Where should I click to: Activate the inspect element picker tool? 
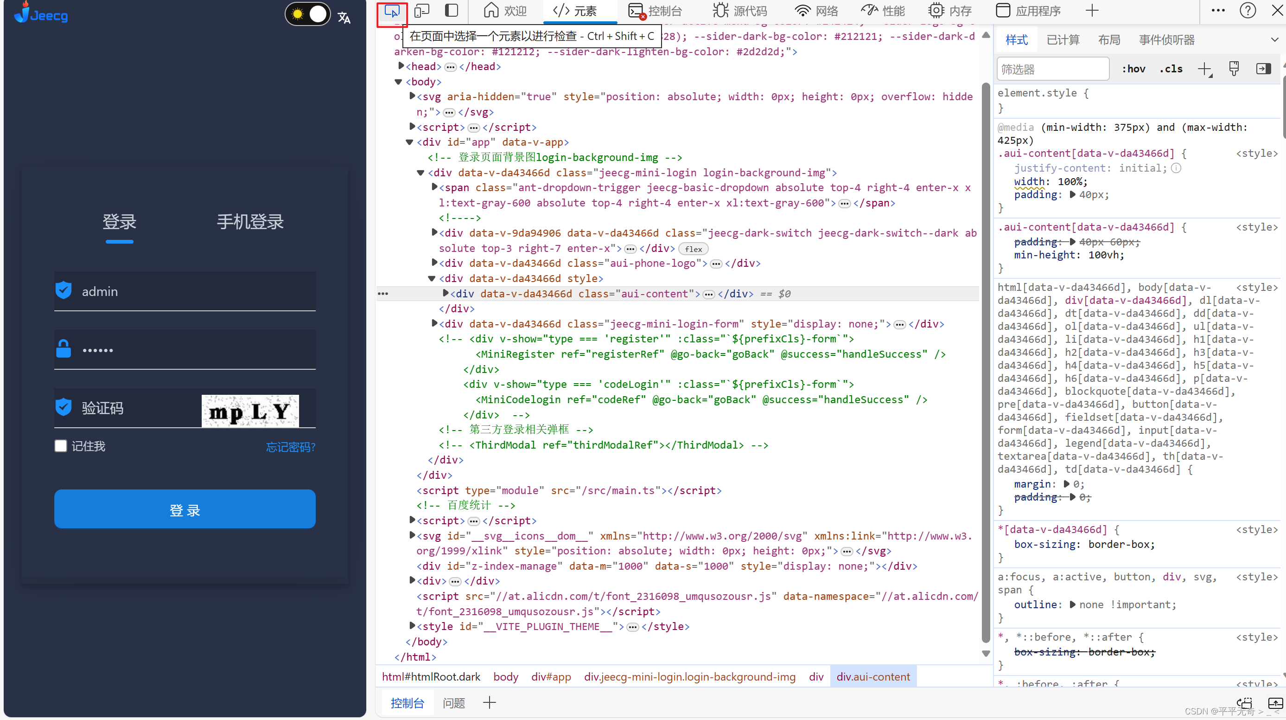click(x=392, y=11)
